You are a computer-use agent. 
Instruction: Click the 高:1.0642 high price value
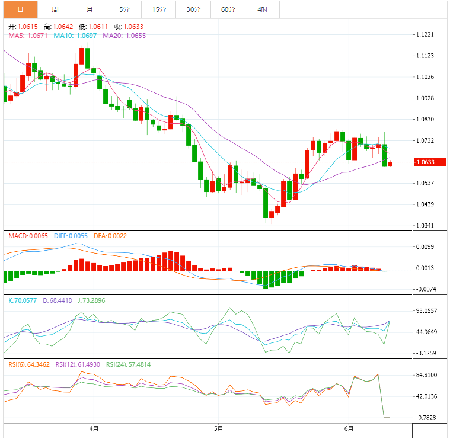pos(58,27)
